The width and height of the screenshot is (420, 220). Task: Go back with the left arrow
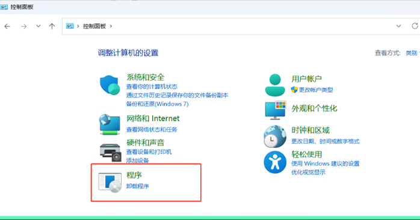point(7,26)
